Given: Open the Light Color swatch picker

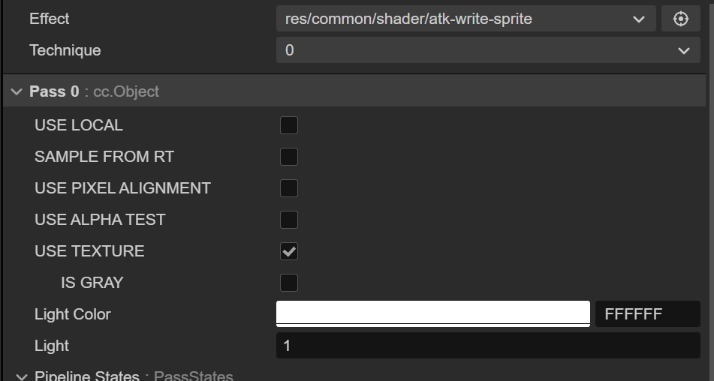Looking at the screenshot, I should pos(432,313).
